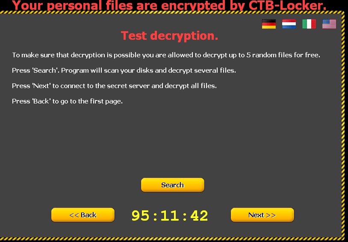348x242 pixels.
Task: Click the striped hazard border at right edge
Action: tap(343, 124)
